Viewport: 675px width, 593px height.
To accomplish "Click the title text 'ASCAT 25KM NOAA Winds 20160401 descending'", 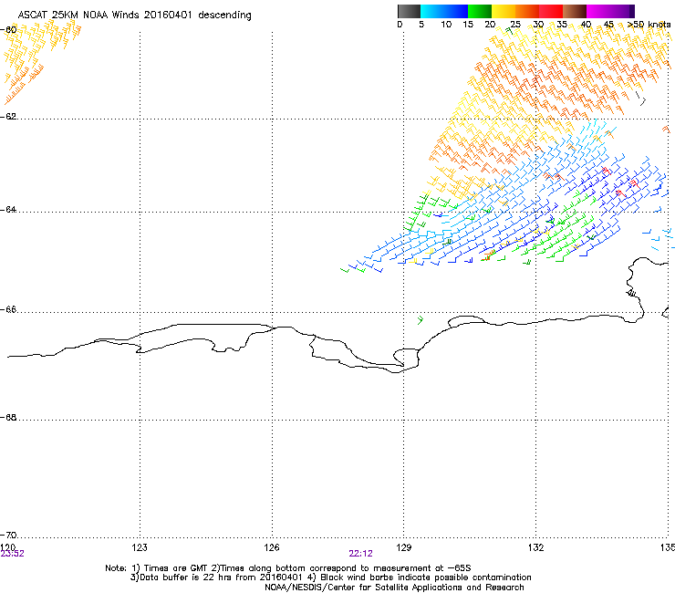I will [134, 16].
